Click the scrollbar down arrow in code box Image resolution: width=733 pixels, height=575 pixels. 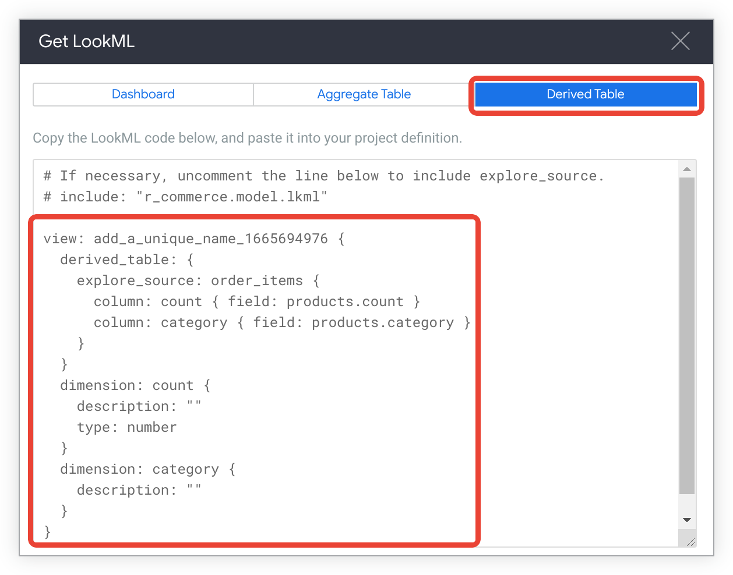click(x=687, y=520)
